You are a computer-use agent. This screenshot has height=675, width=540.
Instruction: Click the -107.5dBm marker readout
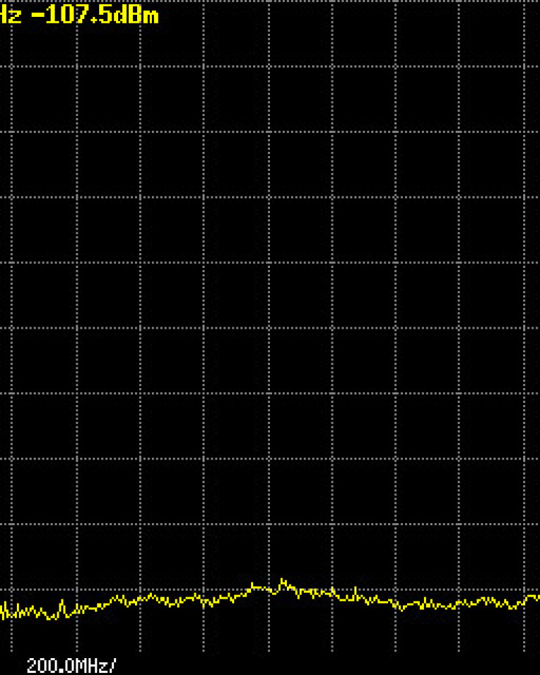[x=94, y=15]
